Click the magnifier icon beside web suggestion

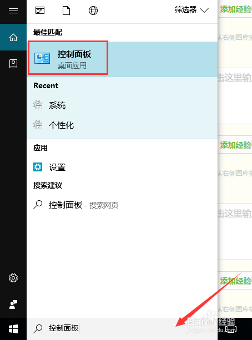tap(38, 205)
